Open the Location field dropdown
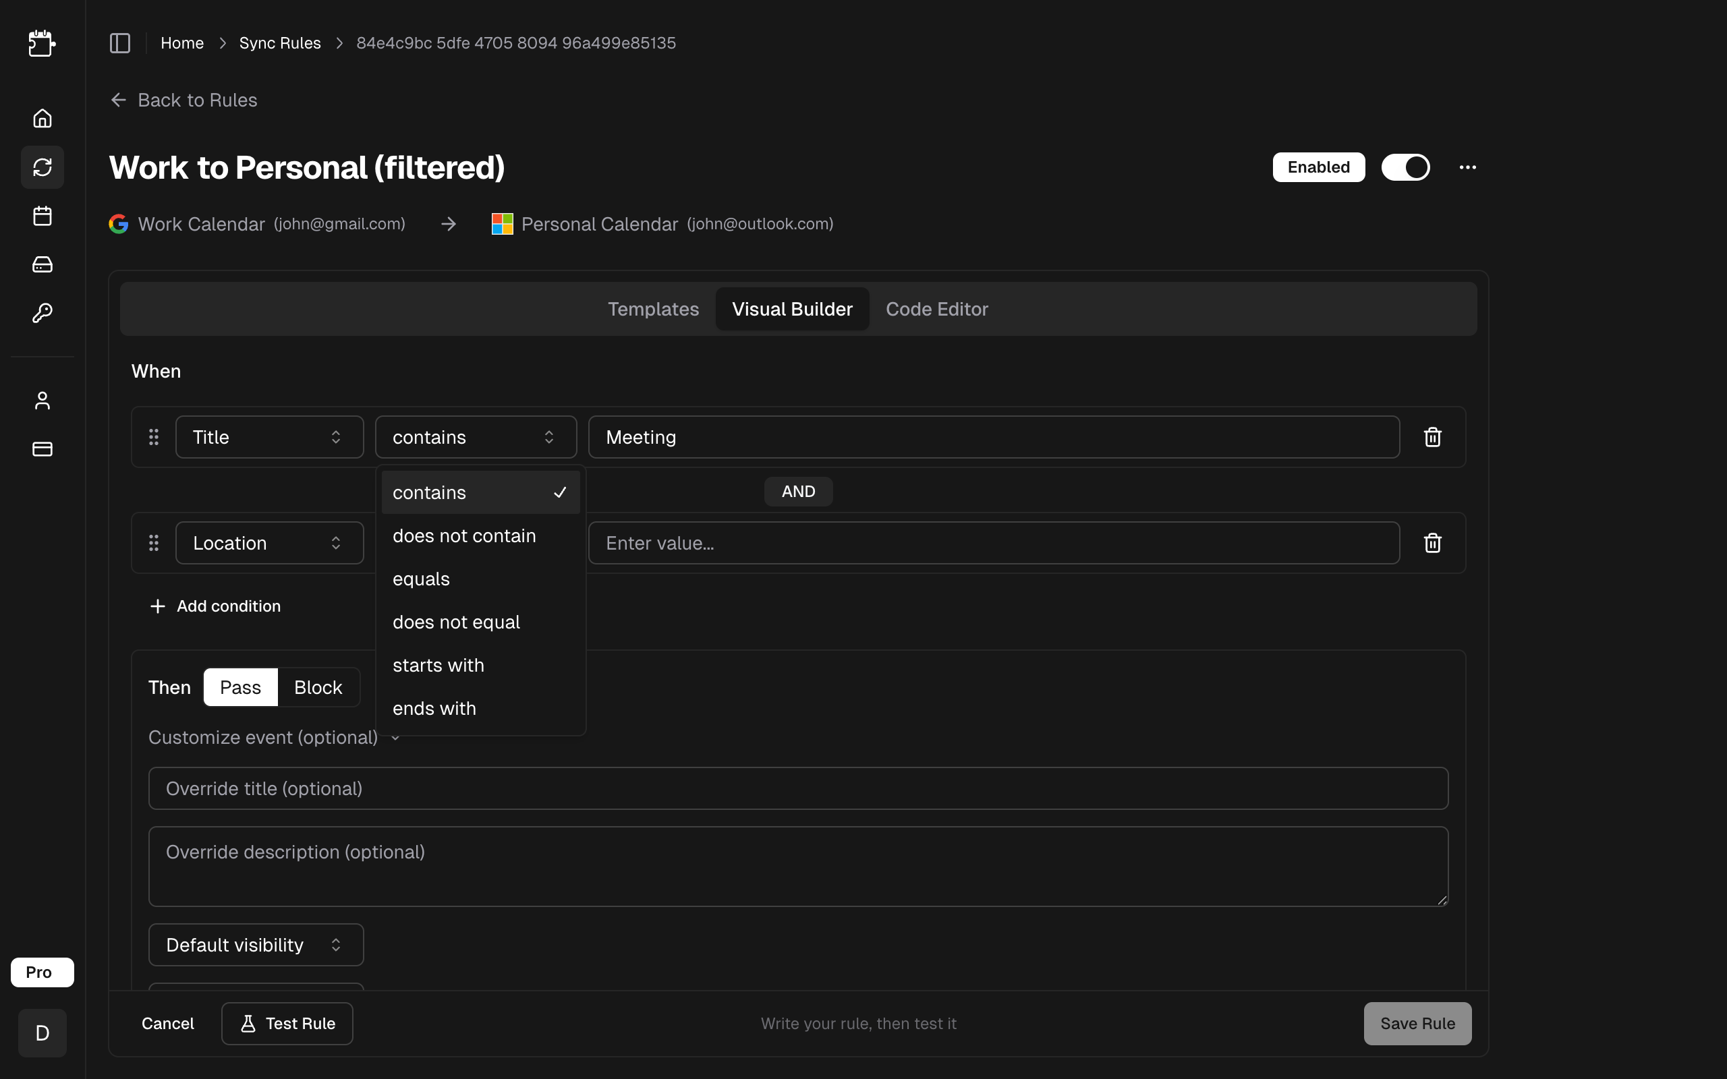Screen dimensions: 1727x1079 [269, 543]
